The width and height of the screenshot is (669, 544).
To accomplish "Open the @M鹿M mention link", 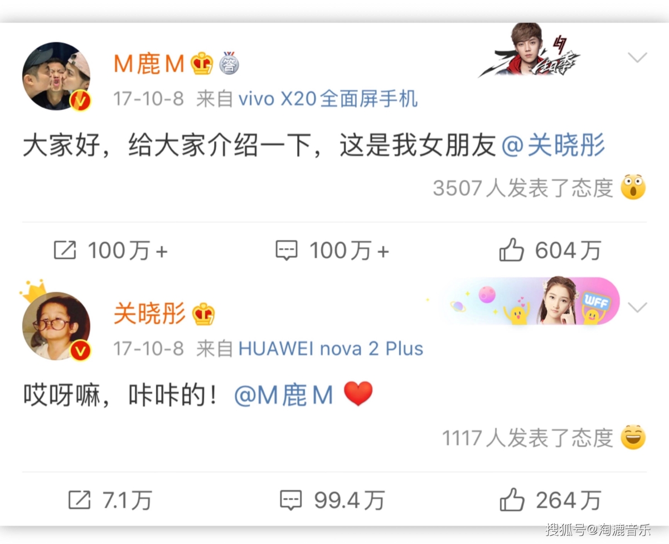I will tap(284, 396).
